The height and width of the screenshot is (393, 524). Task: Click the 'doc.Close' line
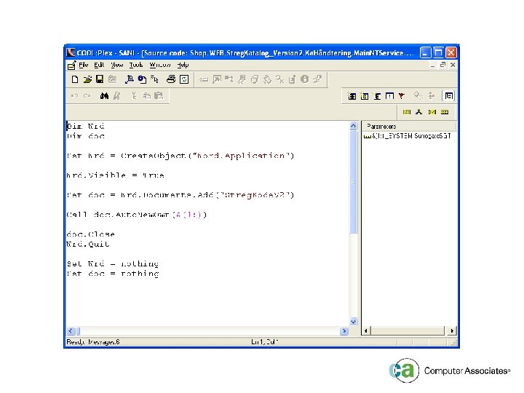tap(90, 234)
